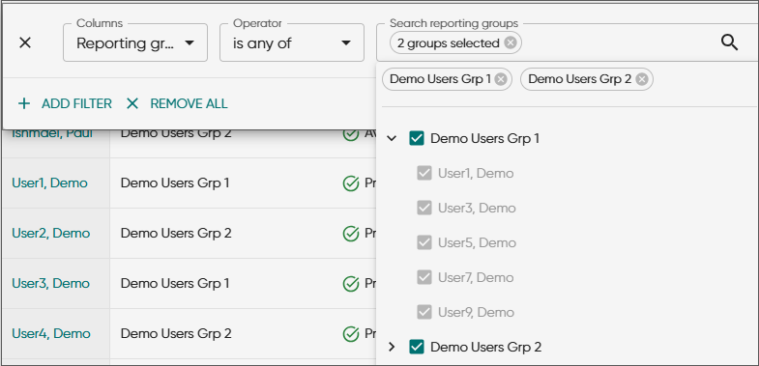Click the 'User5, Demo' label in dropdown

pos(477,242)
